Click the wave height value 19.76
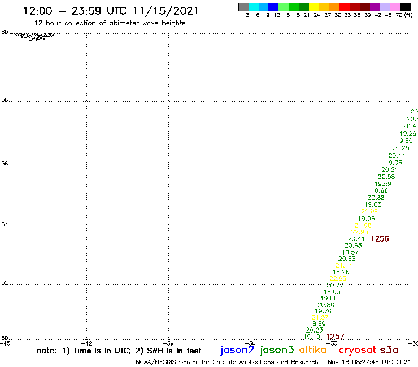 pyautogui.click(x=323, y=311)
